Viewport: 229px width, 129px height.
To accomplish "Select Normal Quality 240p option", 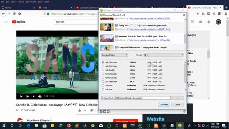I will [x=103, y=78].
